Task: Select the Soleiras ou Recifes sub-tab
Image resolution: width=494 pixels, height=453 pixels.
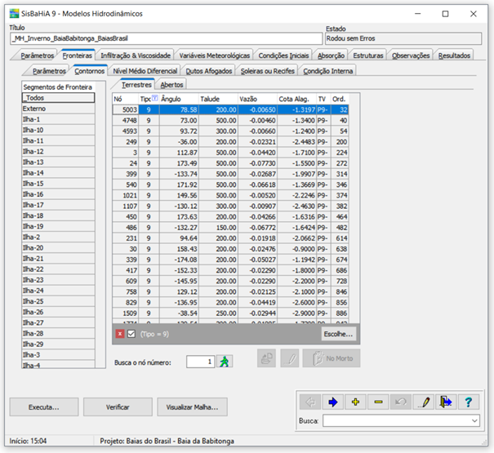Action: [268, 71]
